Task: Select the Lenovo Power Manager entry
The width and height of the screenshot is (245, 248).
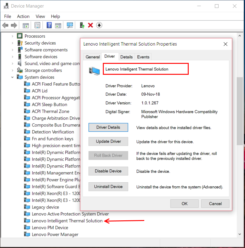Action: click(55, 234)
